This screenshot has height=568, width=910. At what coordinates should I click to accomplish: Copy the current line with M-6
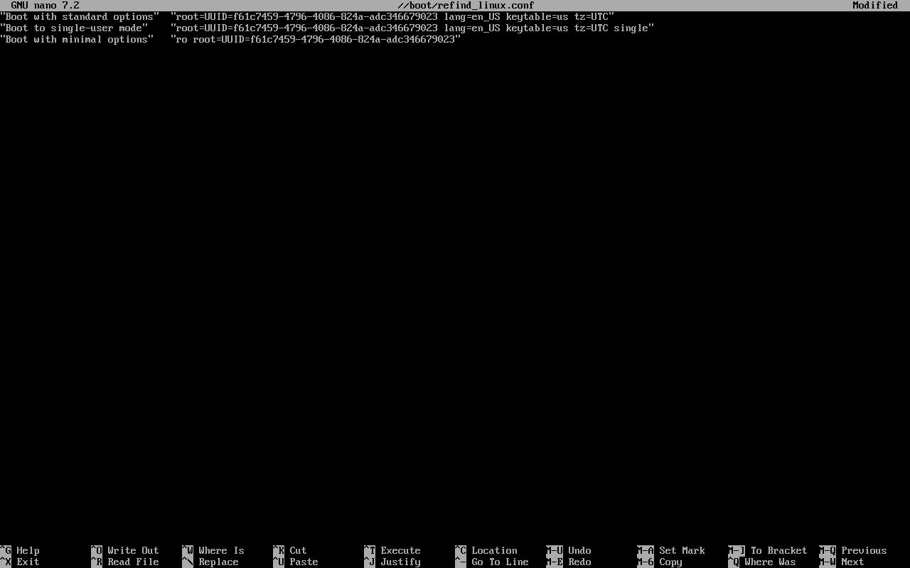pos(668,562)
